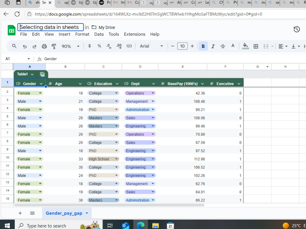Screen dimensions: 306x229
Task: Decrease decimal places for selection
Action: pyautogui.click(x=108, y=46)
